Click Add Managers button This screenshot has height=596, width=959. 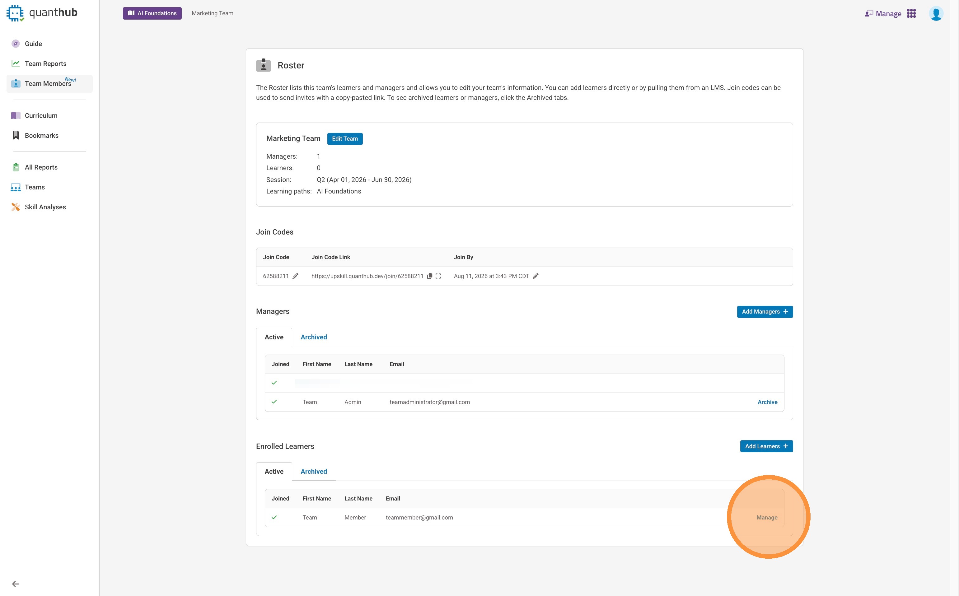point(765,312)
